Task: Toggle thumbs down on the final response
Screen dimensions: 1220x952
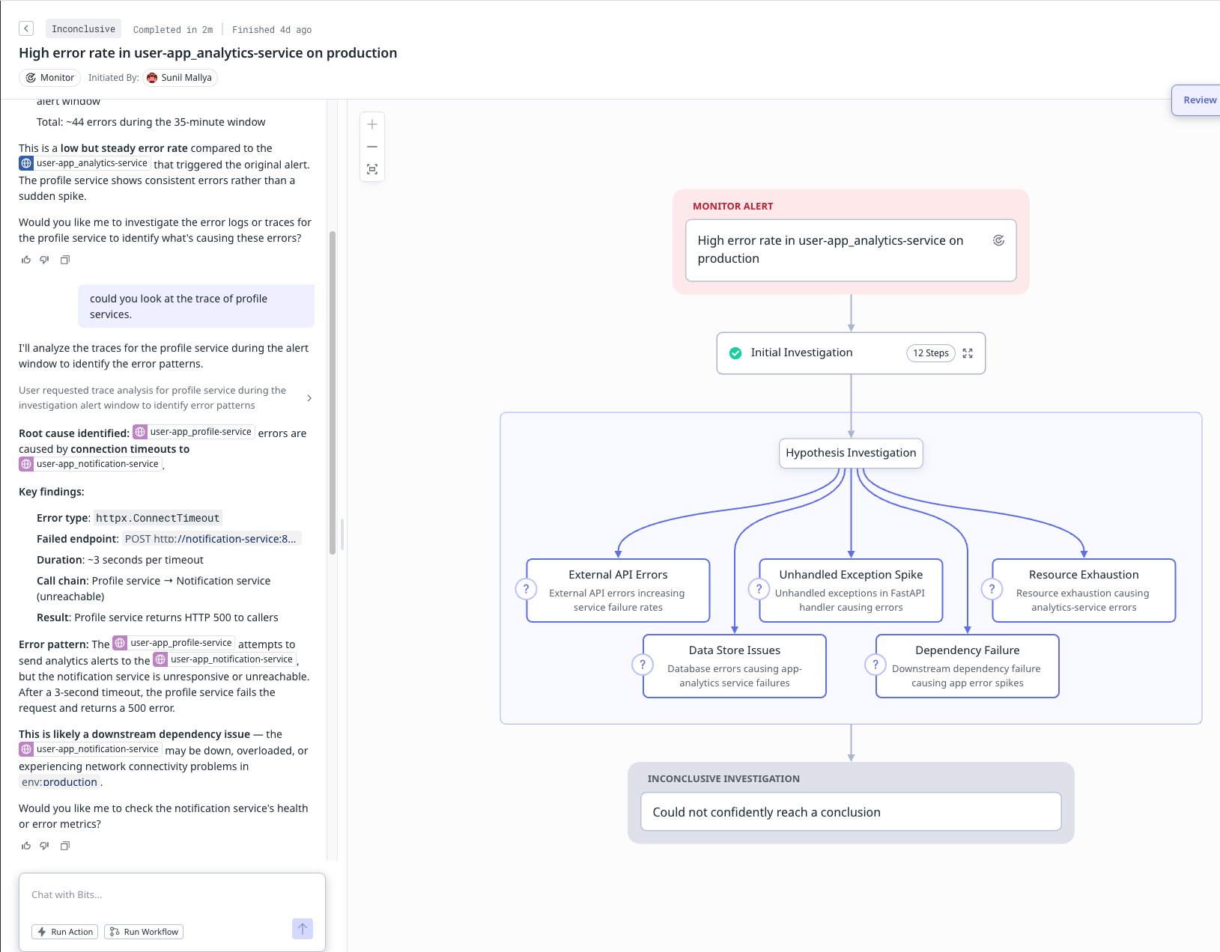Action: (43, 845)
